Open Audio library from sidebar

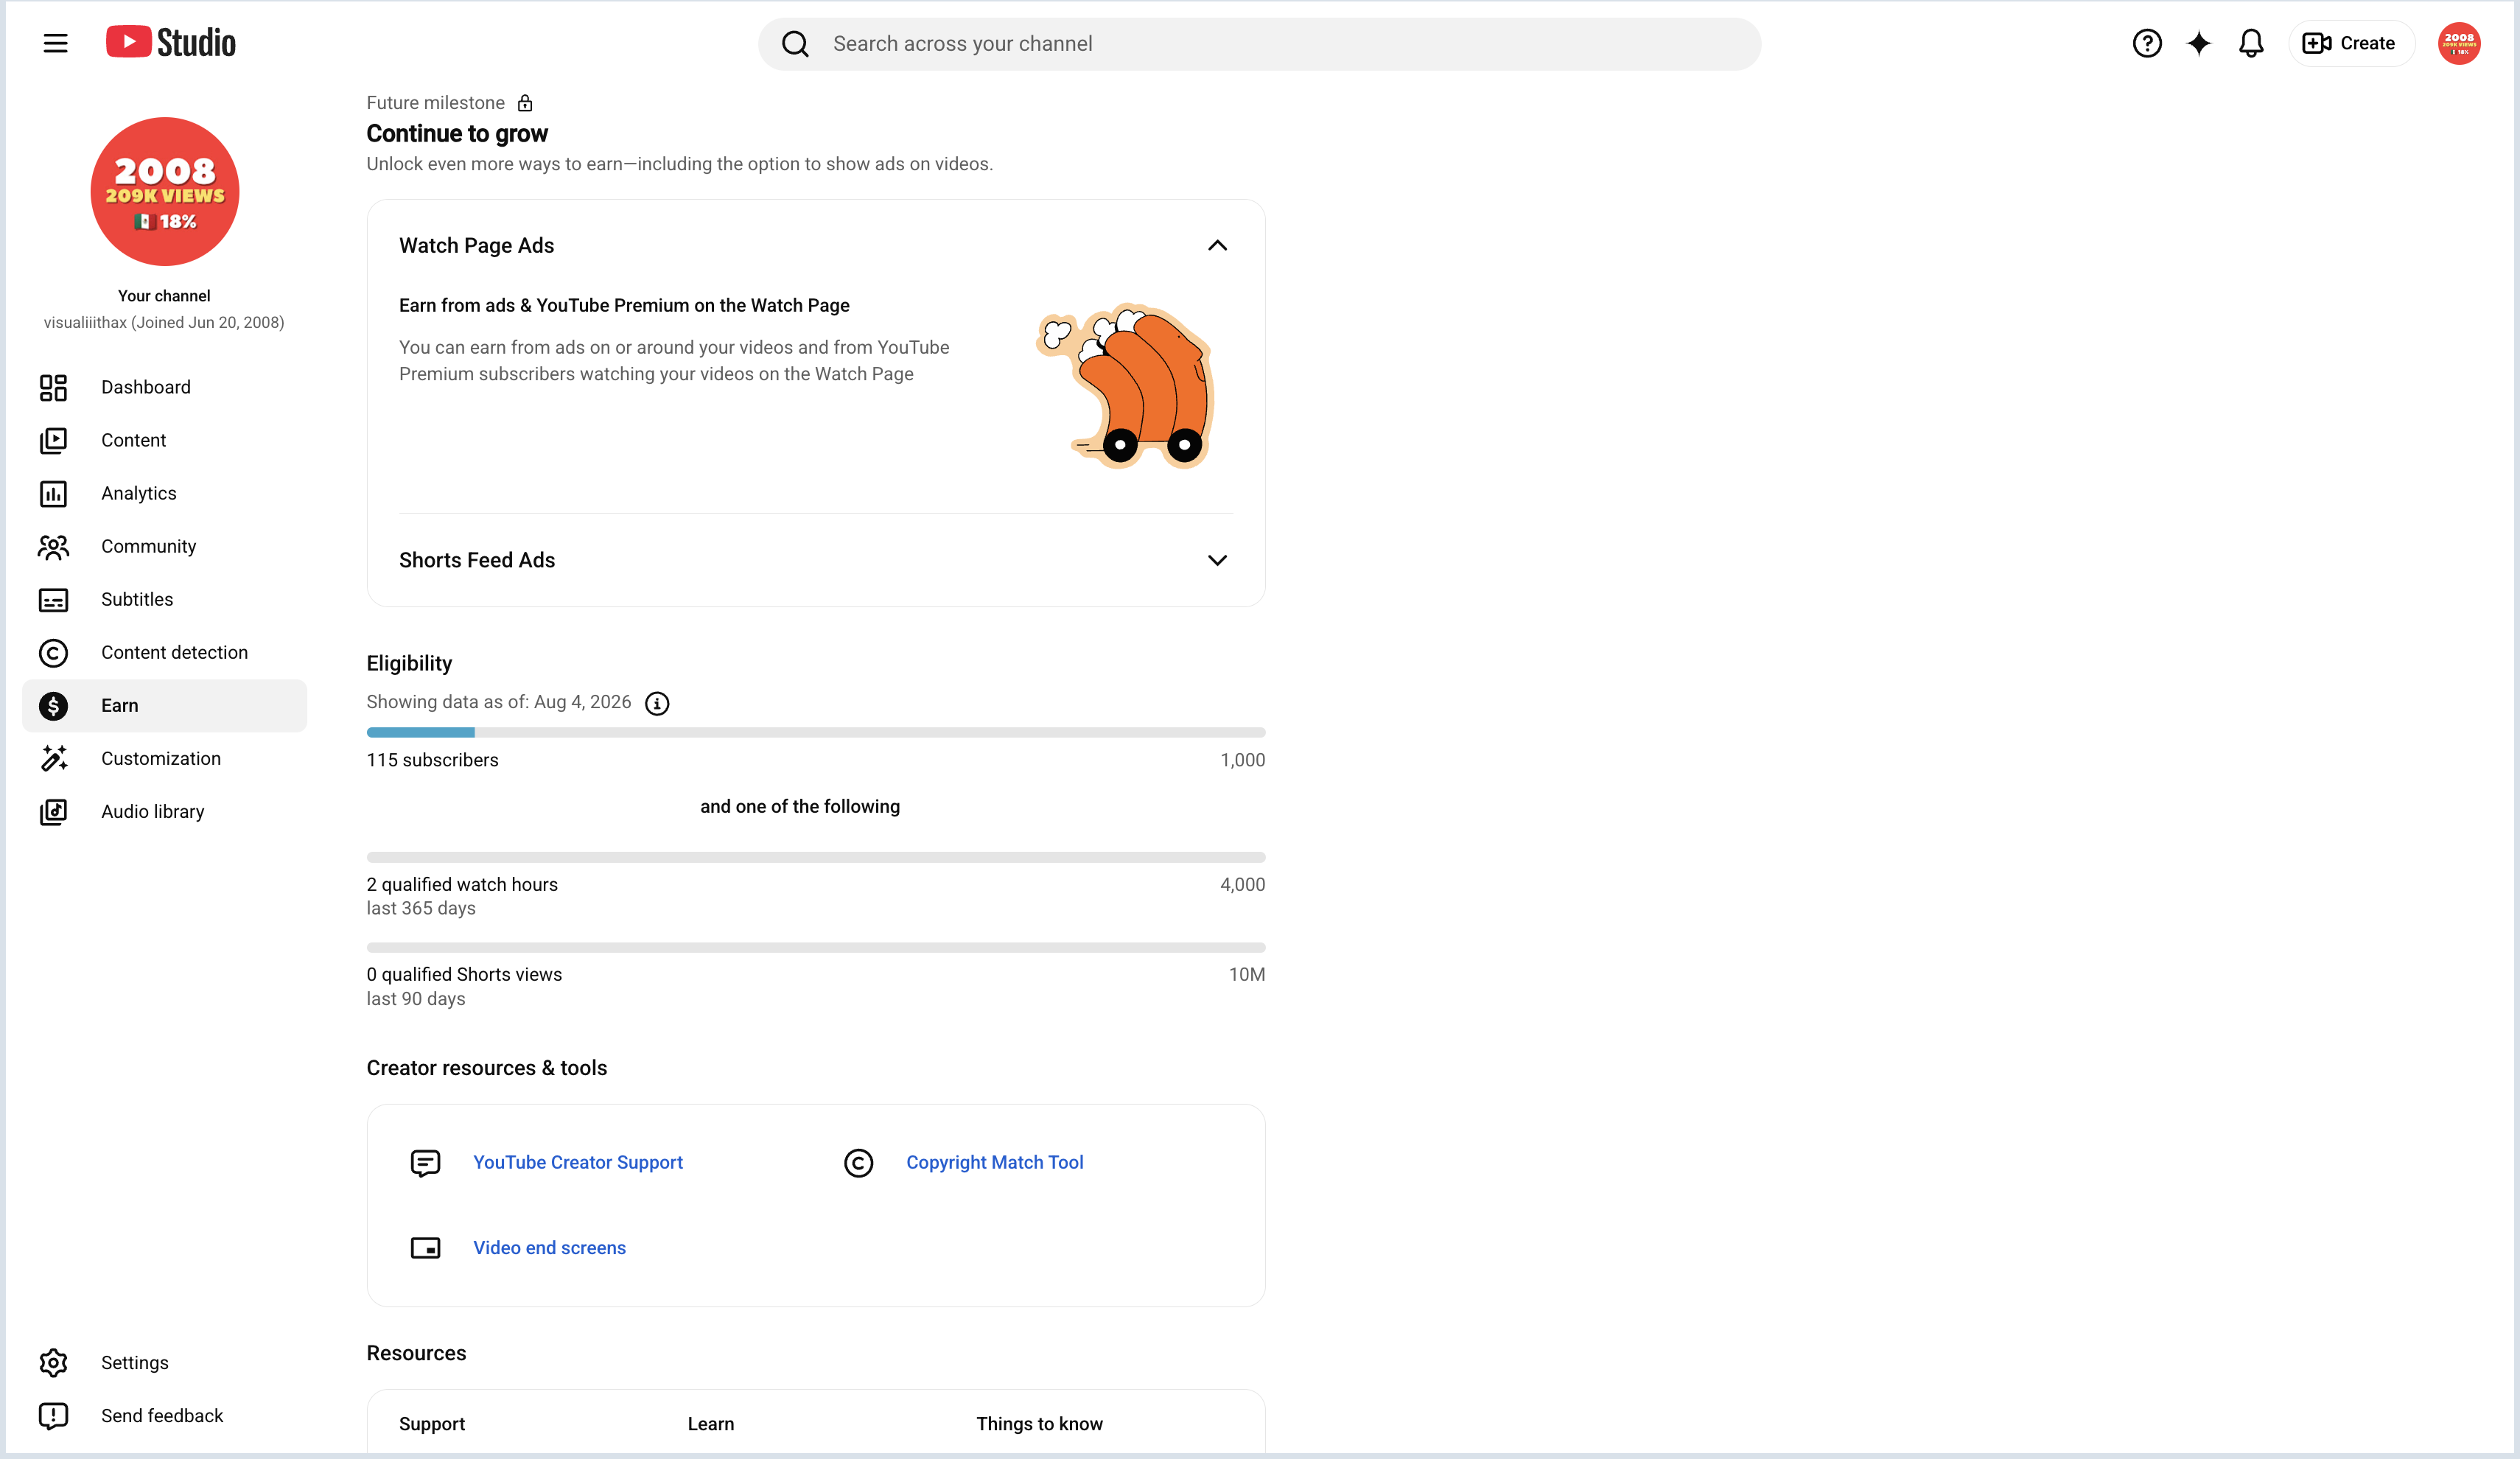pos(164,811)
